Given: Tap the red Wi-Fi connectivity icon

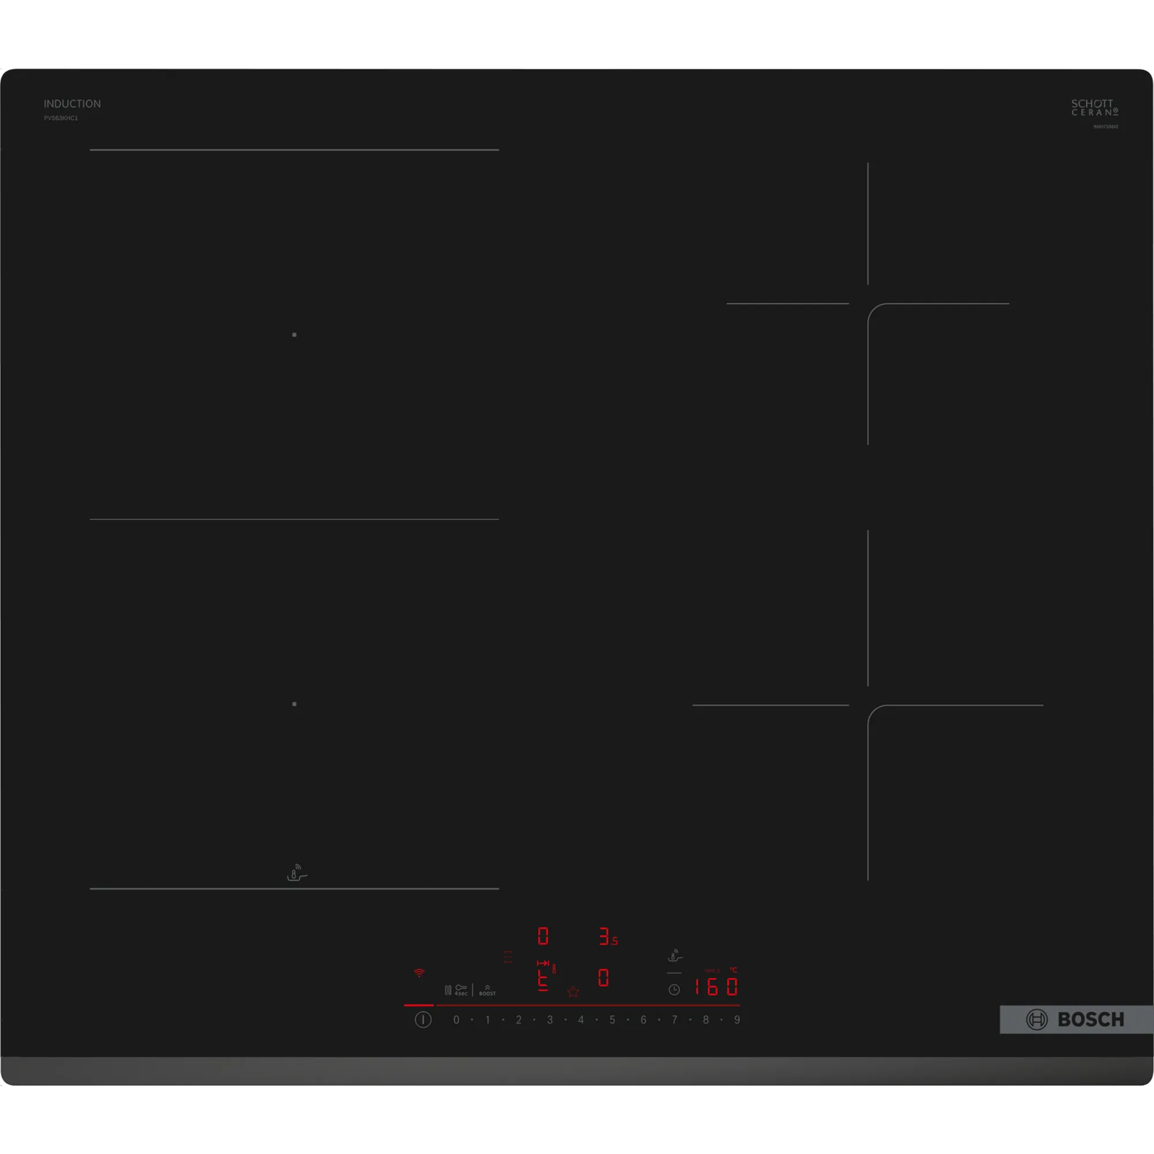Looking at the screenshot, I should pyautogui.click(x=419, y=973).
